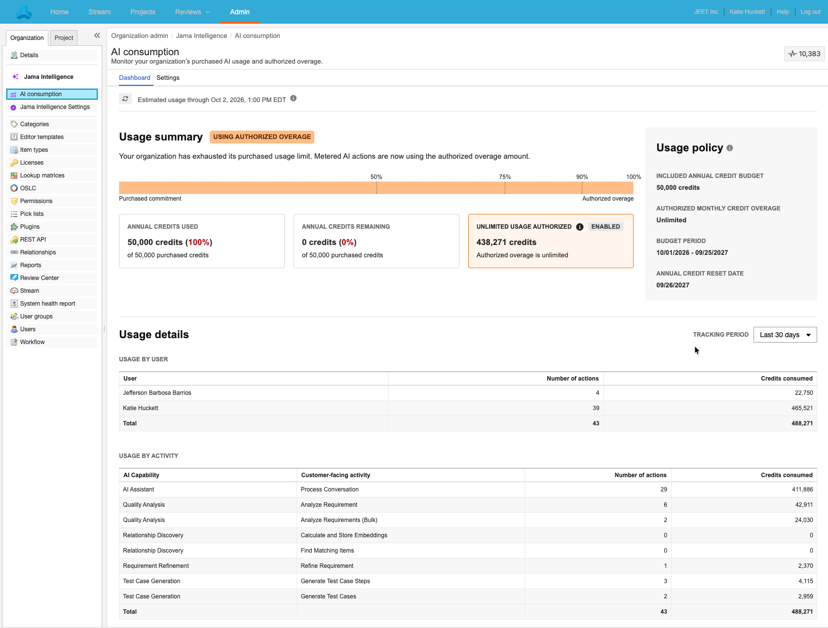Show info about estimated usage timestamp

pos(293,99)
